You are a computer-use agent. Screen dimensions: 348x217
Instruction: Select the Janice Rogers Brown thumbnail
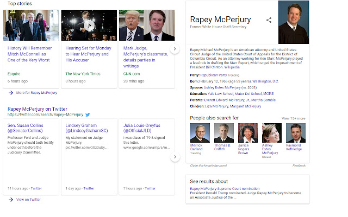tap(248, 133)
